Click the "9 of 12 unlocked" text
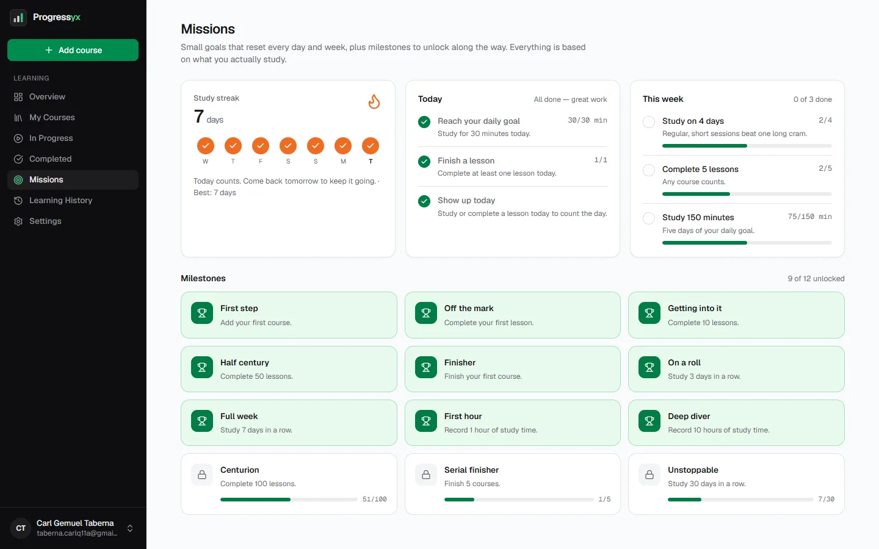The height and width of the screenshot is (549, 879). (816, 279)
